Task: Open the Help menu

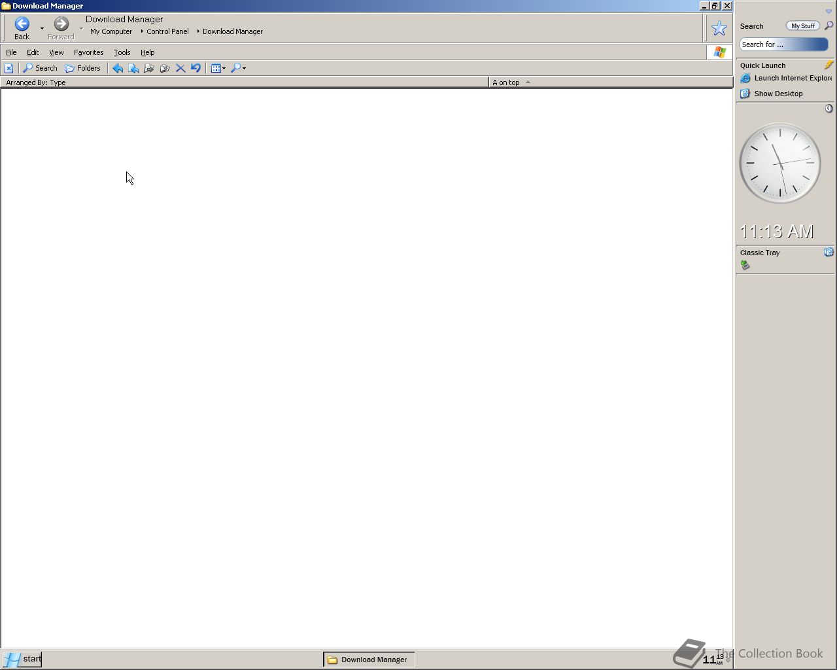Action: click(x=148, y=52)
